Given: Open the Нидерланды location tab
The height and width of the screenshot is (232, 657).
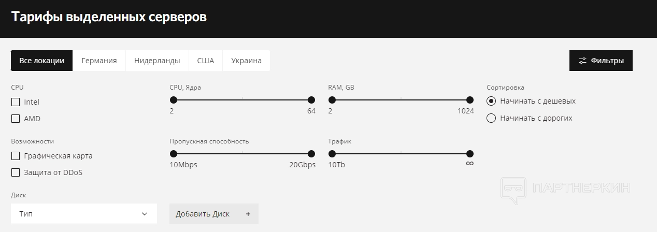Looking at the screenshot, I should click(x=157, y=61).
